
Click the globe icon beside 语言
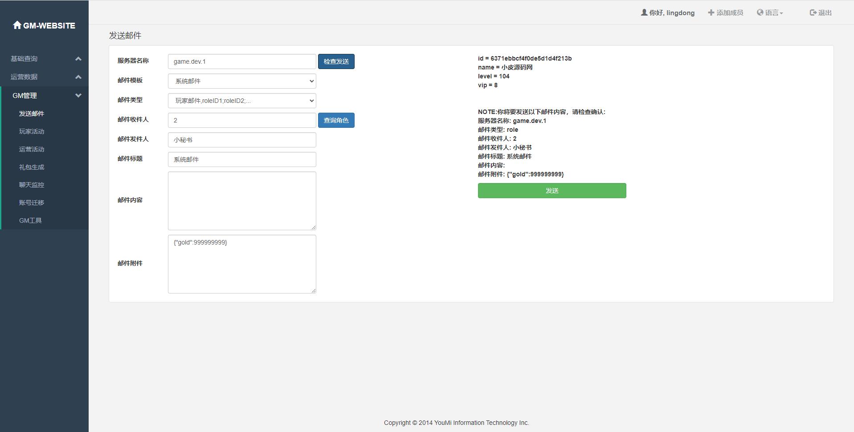(760, 12)
